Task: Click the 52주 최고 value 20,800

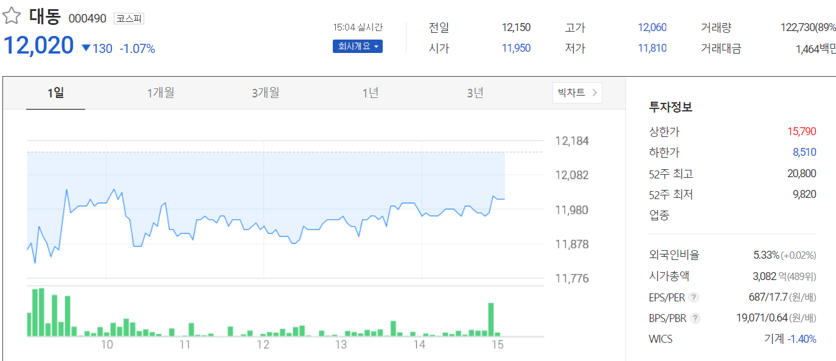Action: coord(801,173)
